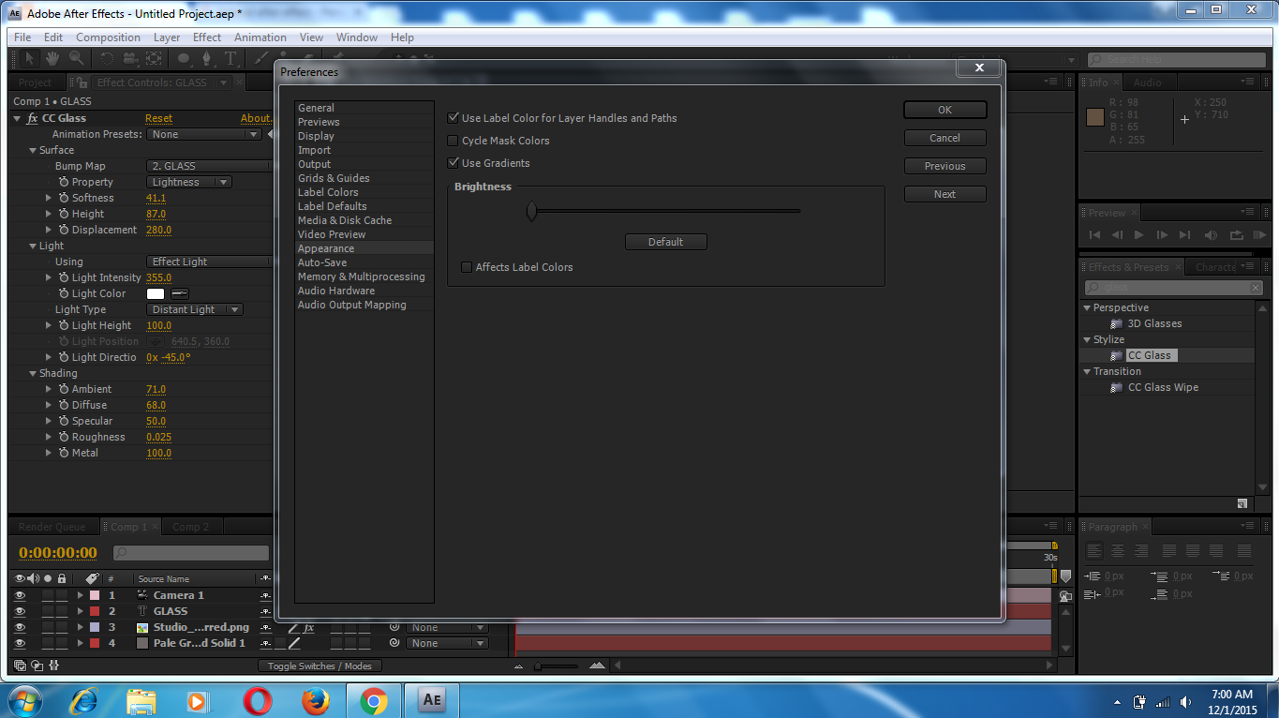The height and width of the screenshot is (718, 1279).
Task: Disable Use Gradients checkbox
Action: pyautogui.click(x=454, y=163)
